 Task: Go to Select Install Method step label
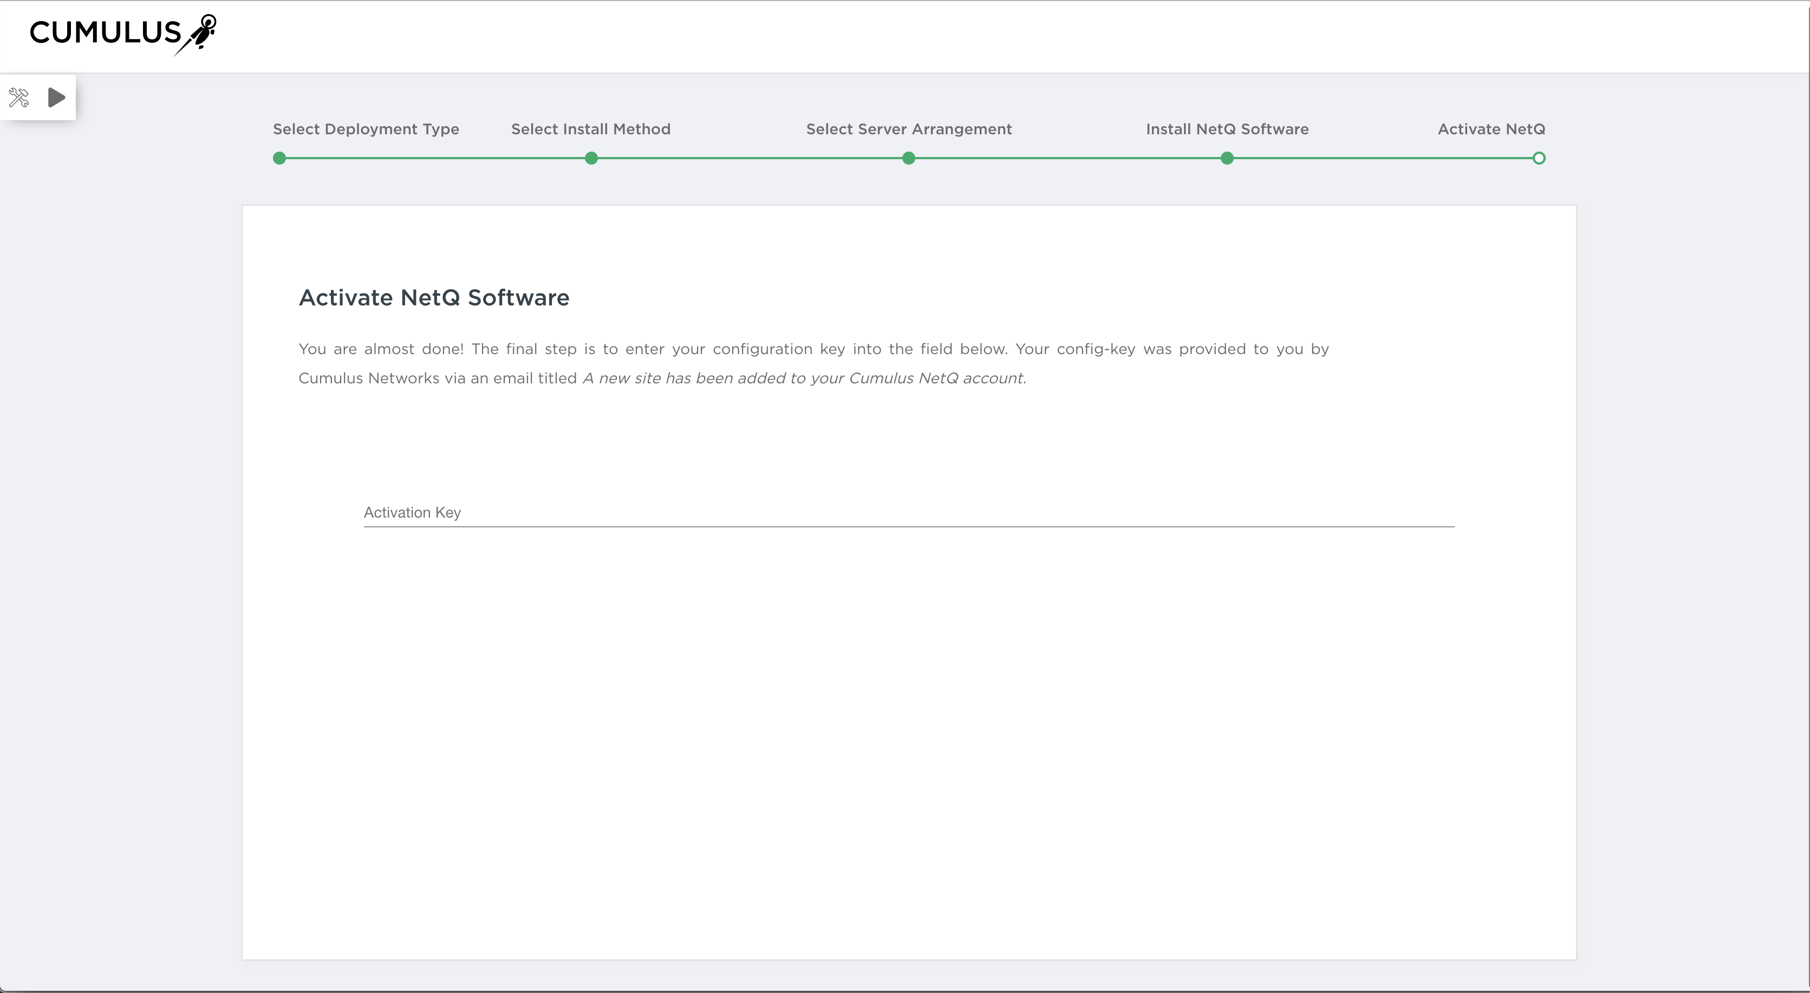(590, 129)
